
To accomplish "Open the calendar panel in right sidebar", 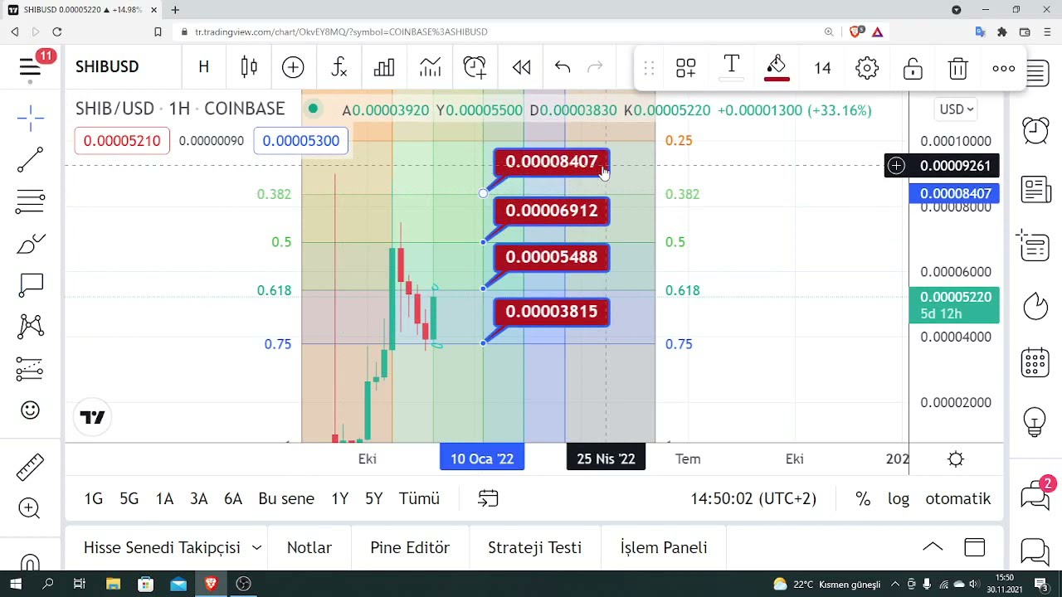I will click(x=1035, y=363).
